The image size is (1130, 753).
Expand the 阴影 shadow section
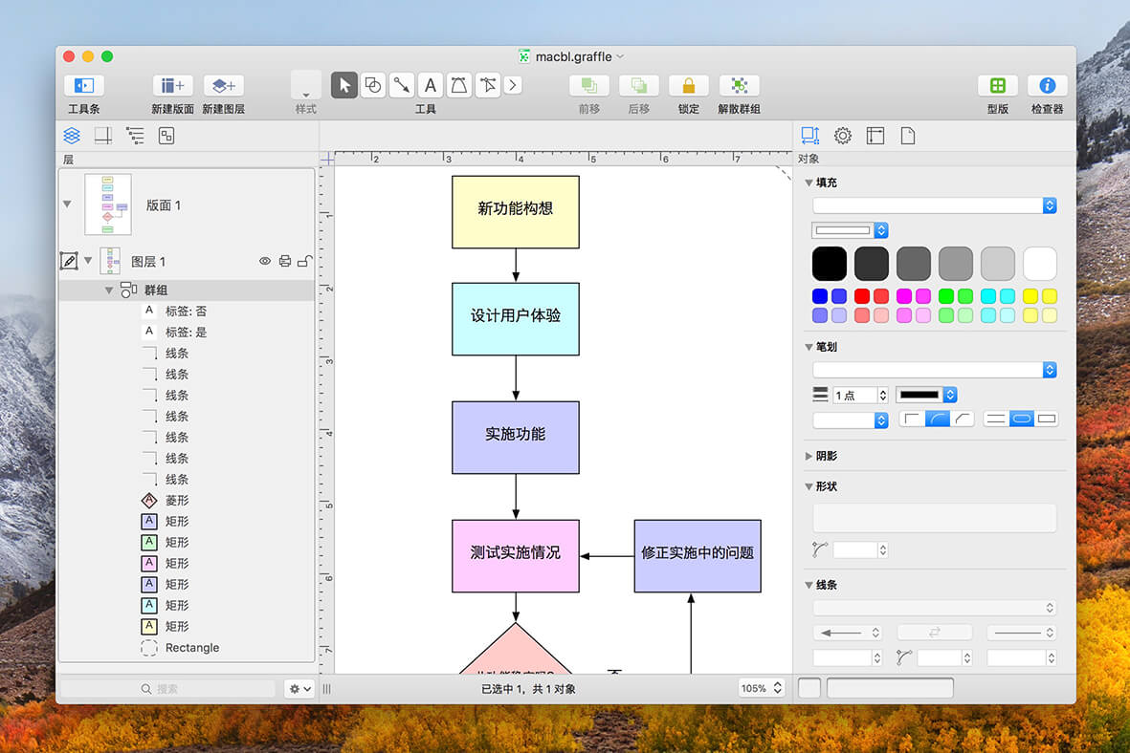click(809, 456)
